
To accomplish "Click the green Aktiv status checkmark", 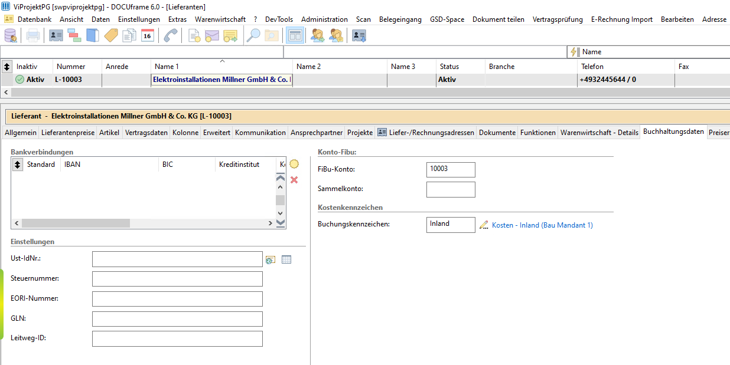I will pyautogui.click(x=19, y=80).
